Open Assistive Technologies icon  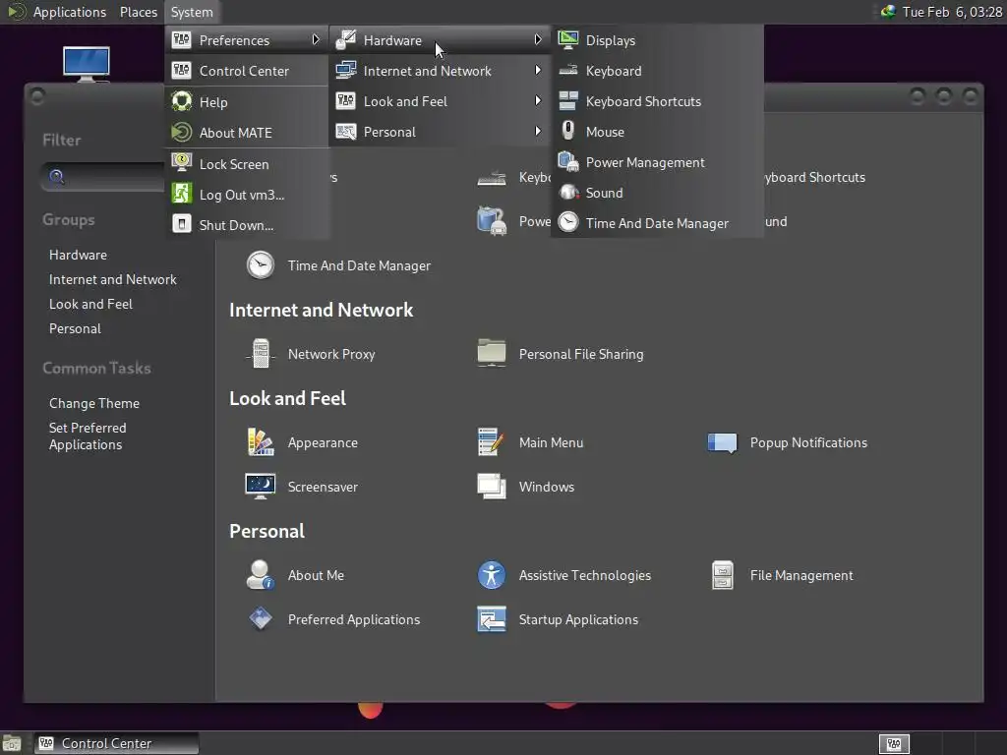[x=492, y=575]
